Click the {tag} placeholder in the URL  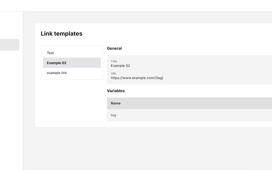point(159,78)
